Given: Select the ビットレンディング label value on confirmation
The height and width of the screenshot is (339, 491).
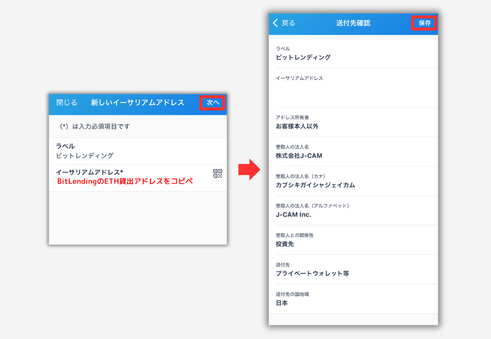Looking at the screenshot, I should pos(303,57).
